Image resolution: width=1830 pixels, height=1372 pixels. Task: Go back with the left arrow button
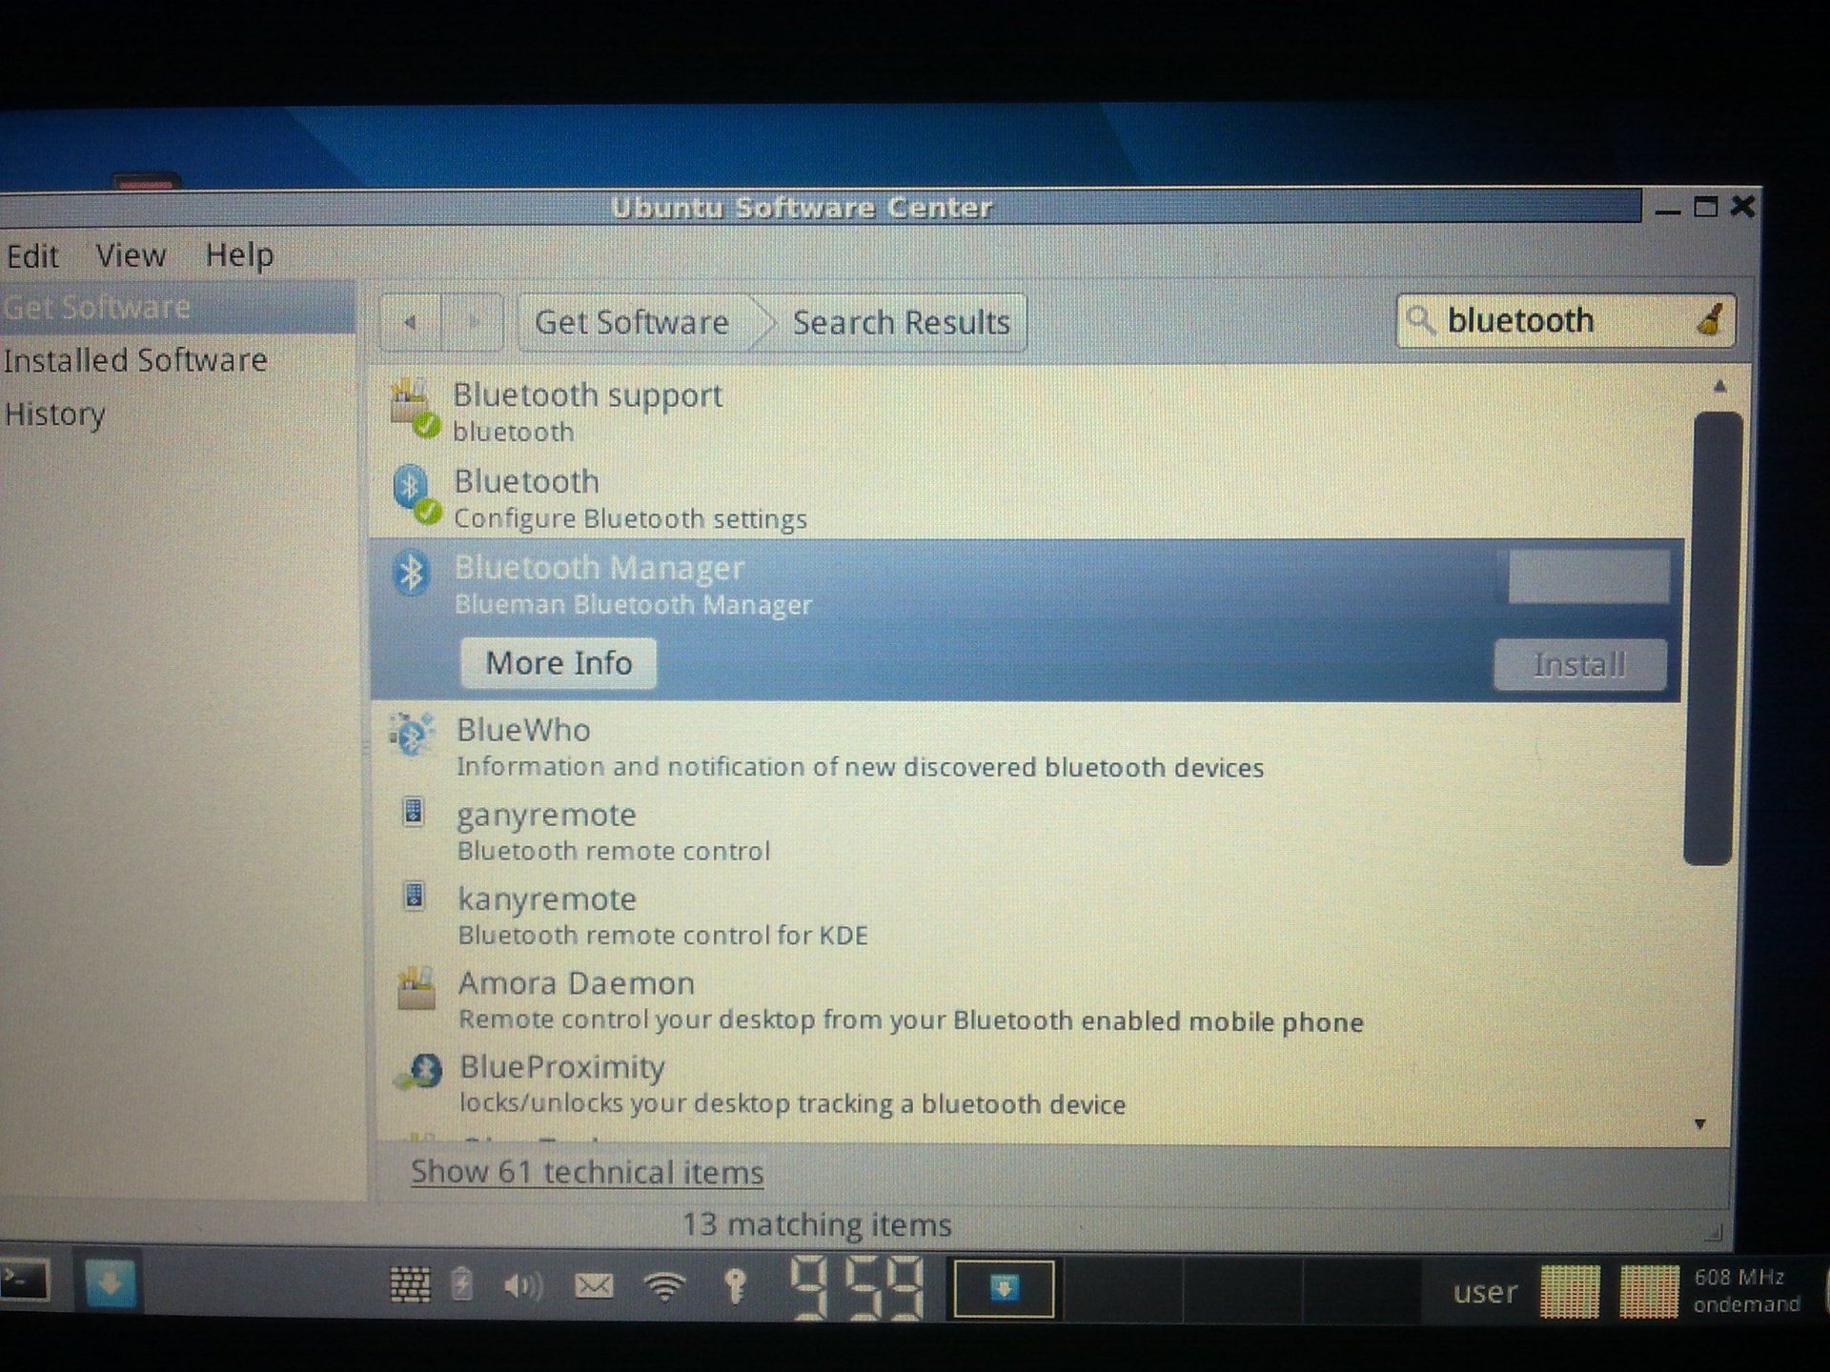(411, 322)
